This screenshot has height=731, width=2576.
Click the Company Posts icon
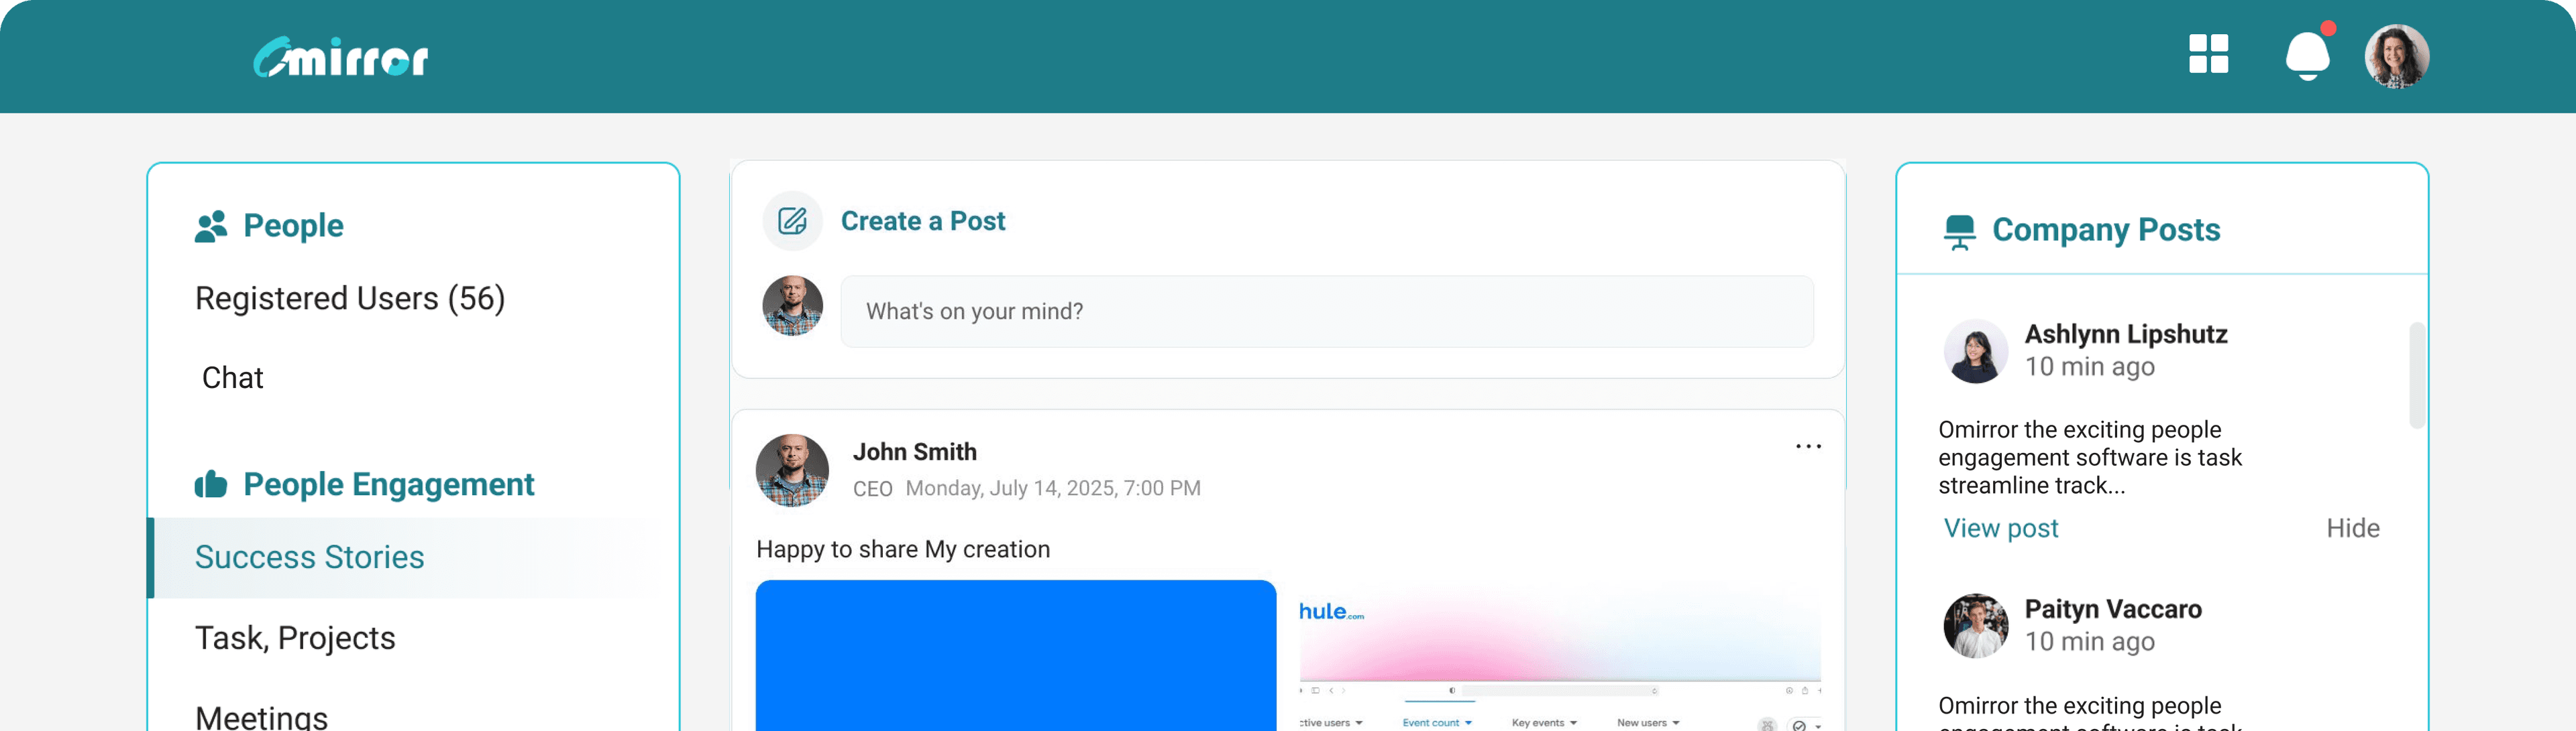click(1959, 230)
